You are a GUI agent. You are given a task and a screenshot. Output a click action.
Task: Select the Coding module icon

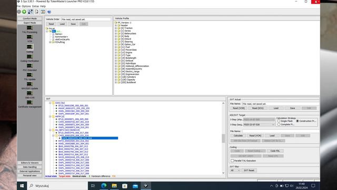(x=29, y=47)
